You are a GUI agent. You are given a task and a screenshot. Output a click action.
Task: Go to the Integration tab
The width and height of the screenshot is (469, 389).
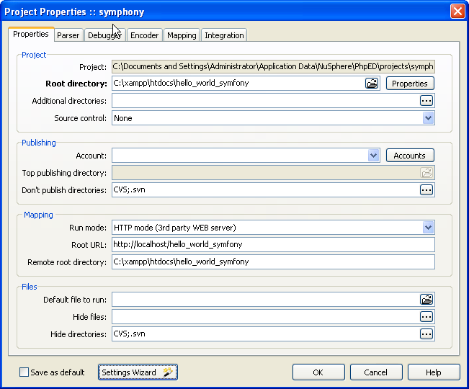click(224, 35)
